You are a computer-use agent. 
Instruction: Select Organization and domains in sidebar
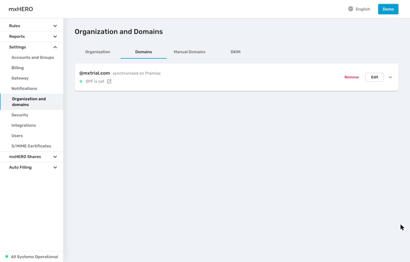click(x=32, y=102)
